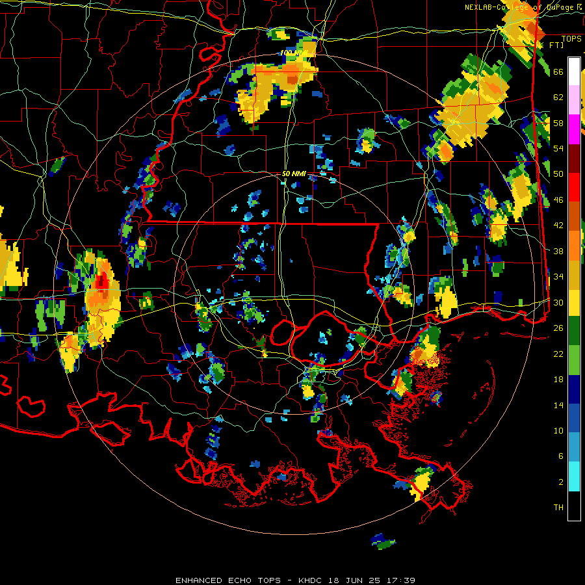Click the 2 value on the legend

[561, 482]
